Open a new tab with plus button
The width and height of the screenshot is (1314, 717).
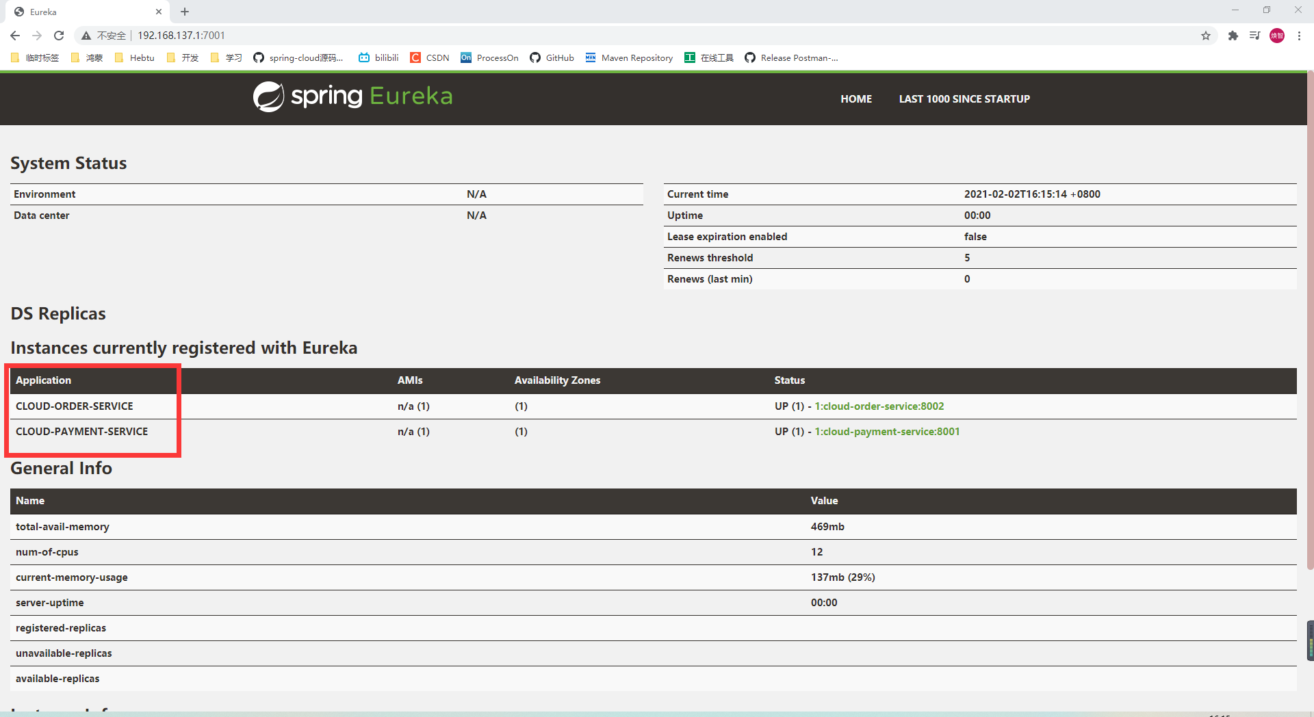185,12
